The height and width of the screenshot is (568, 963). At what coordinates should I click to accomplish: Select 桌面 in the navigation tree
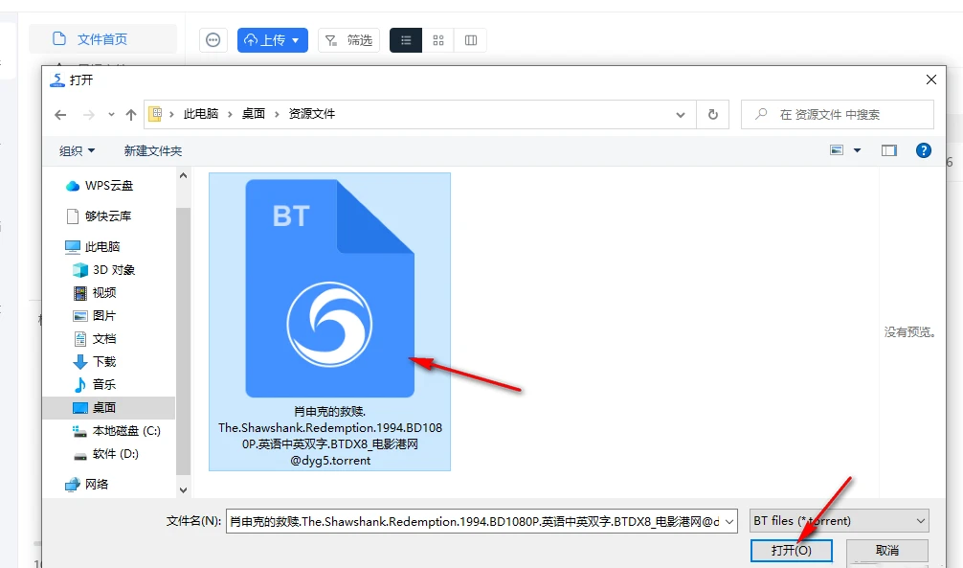pyautogui.click(x=109, y=407)
